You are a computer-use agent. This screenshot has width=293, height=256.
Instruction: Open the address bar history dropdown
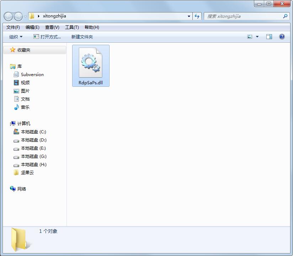(189, 16)
